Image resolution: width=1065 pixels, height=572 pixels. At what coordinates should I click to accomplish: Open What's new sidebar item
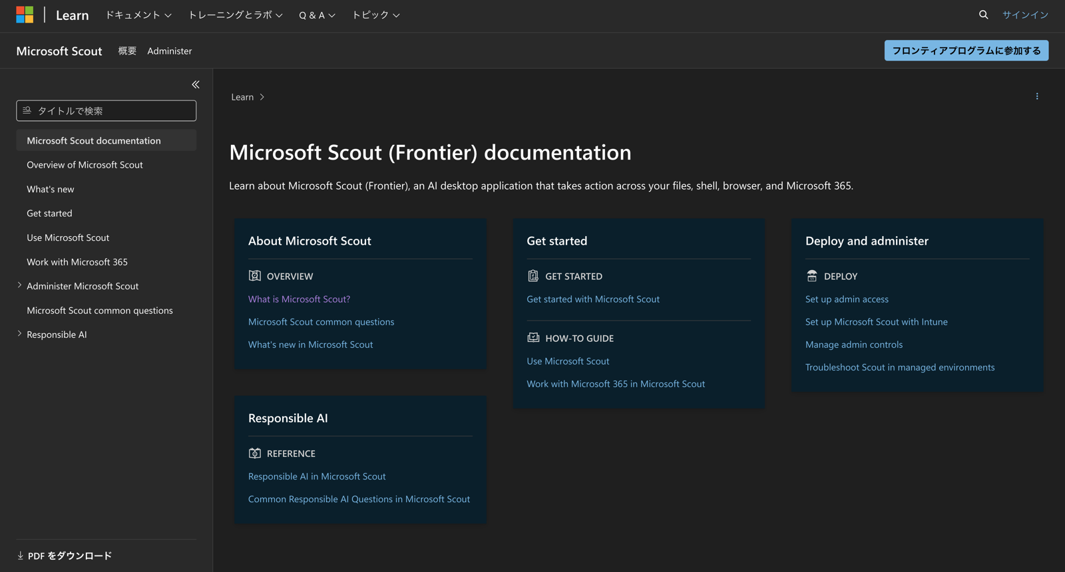(51, 190)
